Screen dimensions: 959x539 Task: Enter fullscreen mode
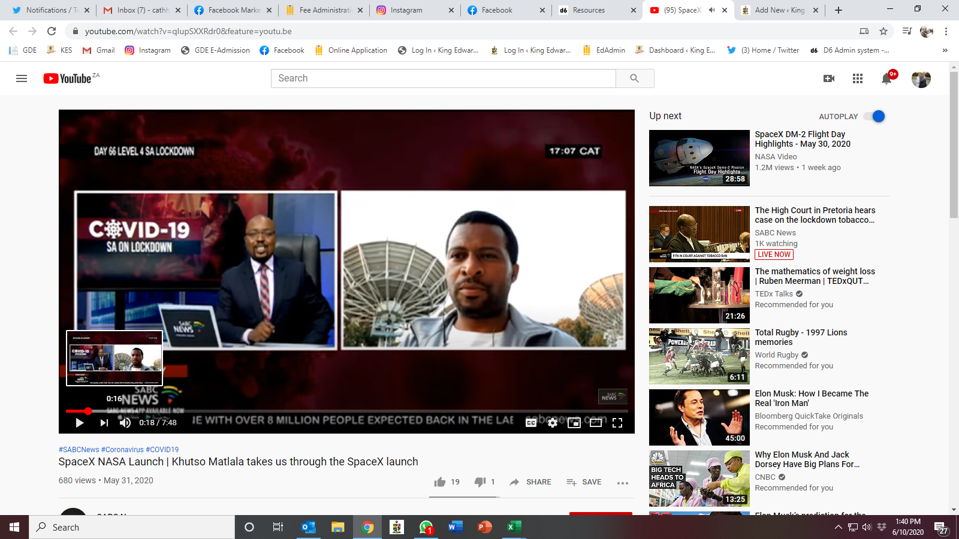[617, 423]
